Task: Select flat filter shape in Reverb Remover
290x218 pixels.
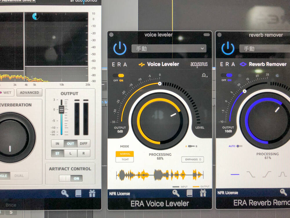Action: [x=235, y=174]
